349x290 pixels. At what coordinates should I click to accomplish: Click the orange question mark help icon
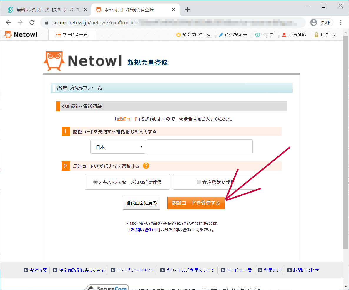[x=146, y=166]
